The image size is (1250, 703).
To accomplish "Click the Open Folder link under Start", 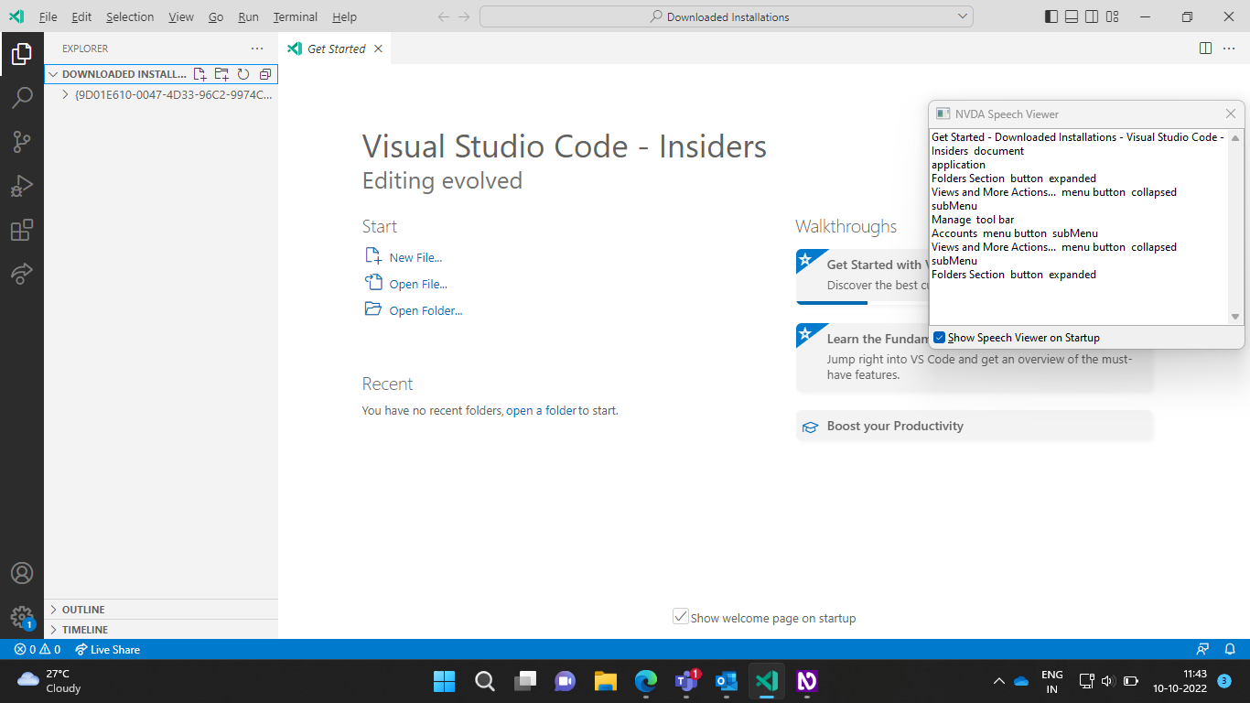I will click(x=426, y=309).
